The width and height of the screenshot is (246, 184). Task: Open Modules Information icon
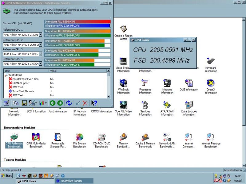167,86
